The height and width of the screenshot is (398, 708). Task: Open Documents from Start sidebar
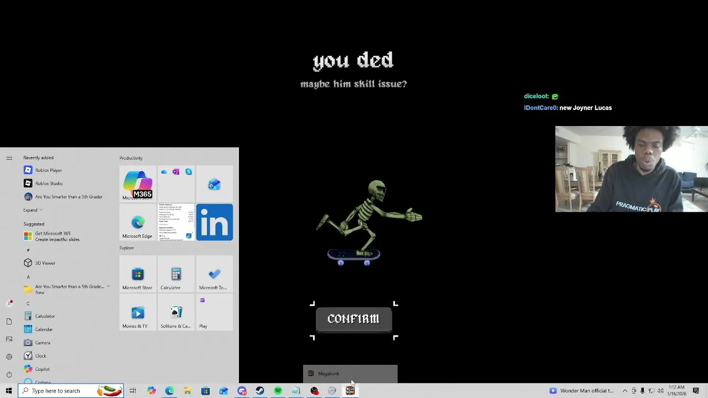tap(9, 321)
